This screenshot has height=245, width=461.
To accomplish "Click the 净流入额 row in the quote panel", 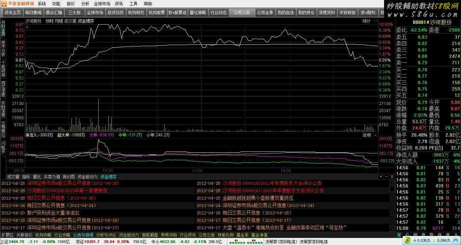I will pos(428,155).
